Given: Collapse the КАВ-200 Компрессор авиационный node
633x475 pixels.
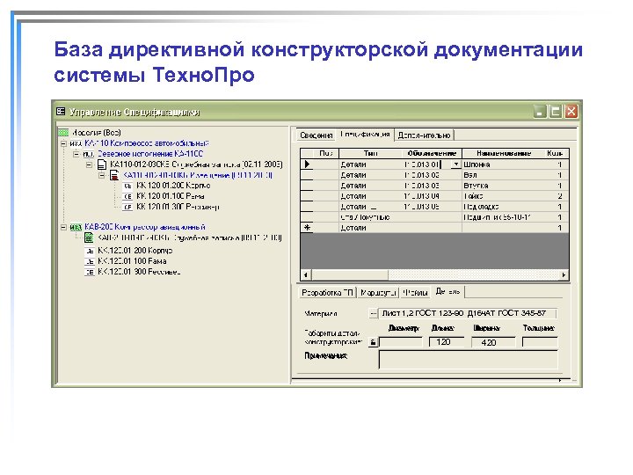Looking at the screenshot, I should 63,227.
